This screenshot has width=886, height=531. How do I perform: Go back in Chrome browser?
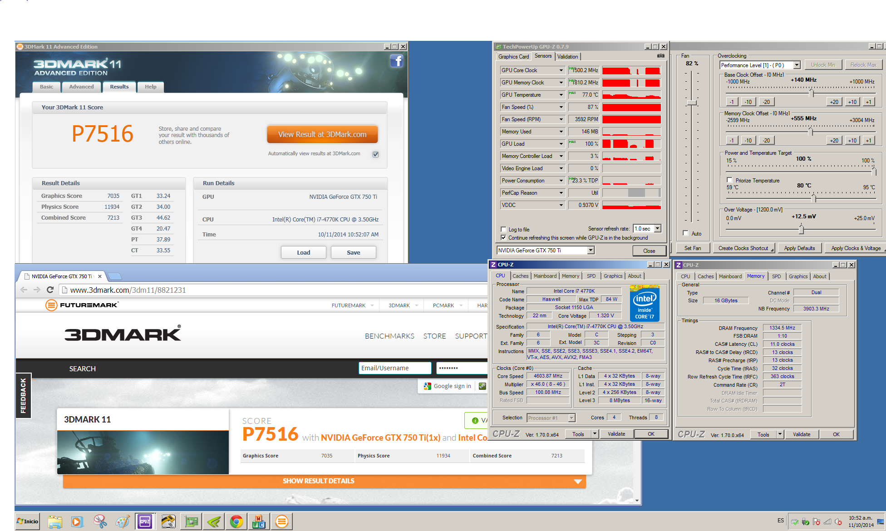pyautogui.click(x=24, y=290)
